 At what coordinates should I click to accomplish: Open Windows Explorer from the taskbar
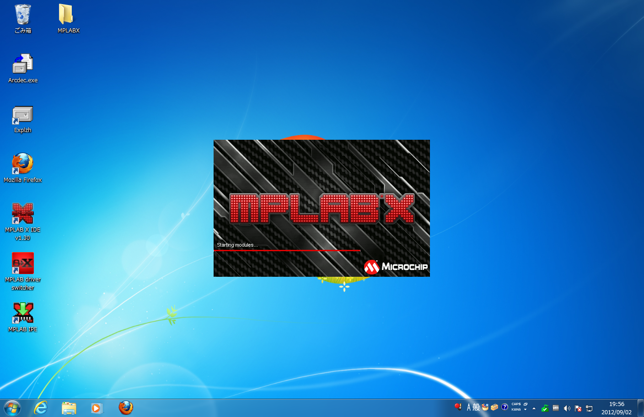(x=69, y=408)
